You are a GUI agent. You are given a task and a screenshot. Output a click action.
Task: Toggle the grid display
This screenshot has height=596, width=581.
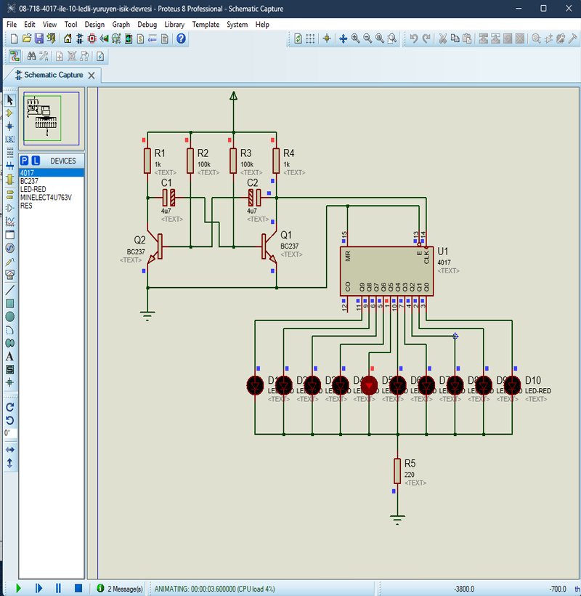[310, 39]
